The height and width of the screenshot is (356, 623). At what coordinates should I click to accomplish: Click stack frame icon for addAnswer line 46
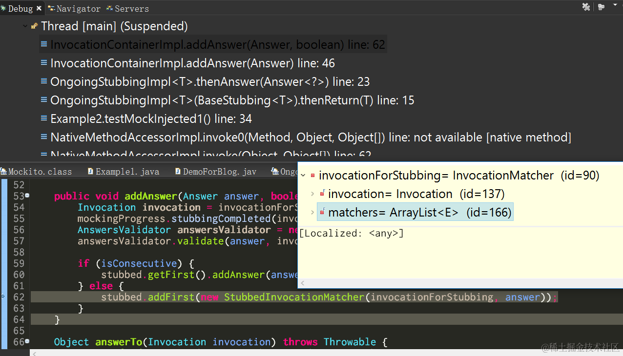(x=44, y=63)
